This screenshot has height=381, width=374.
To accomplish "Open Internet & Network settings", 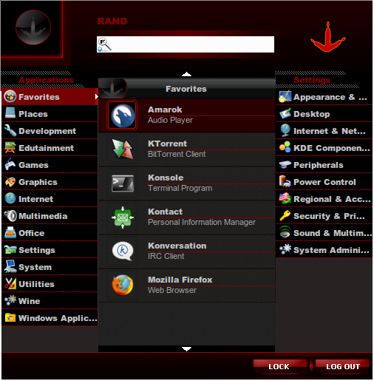I will pos(324,131).
